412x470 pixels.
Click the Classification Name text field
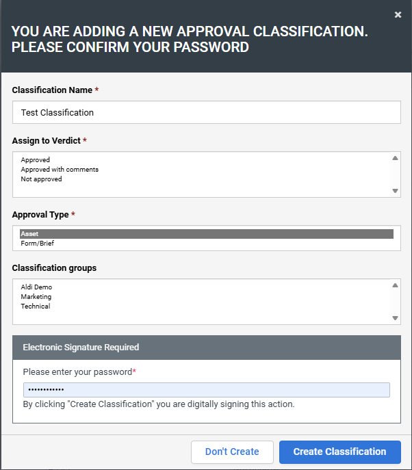tap(206, 112)
